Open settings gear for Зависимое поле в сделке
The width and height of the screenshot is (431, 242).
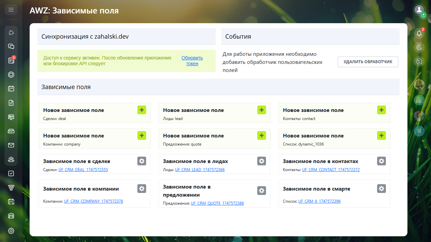142,161
